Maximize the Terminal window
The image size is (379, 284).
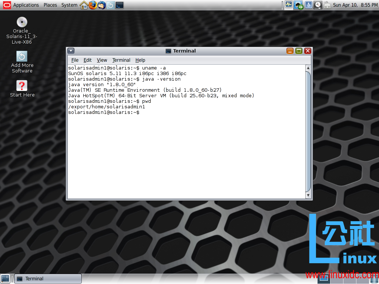299,51
